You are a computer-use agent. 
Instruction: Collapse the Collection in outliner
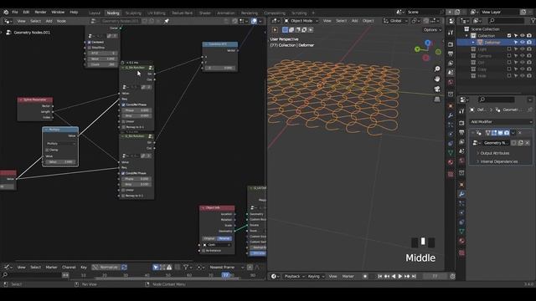click(x=466, y=36)
